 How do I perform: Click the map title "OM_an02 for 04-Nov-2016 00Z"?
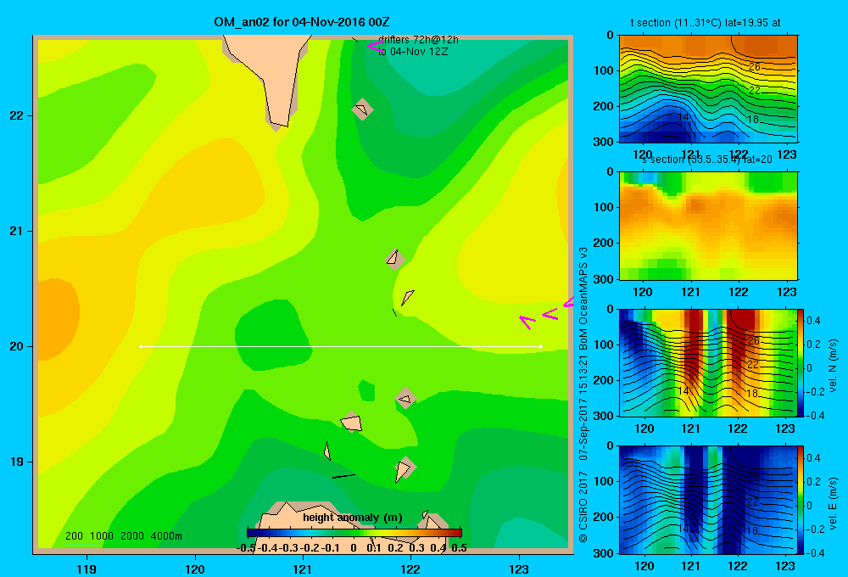click(302, 22)
